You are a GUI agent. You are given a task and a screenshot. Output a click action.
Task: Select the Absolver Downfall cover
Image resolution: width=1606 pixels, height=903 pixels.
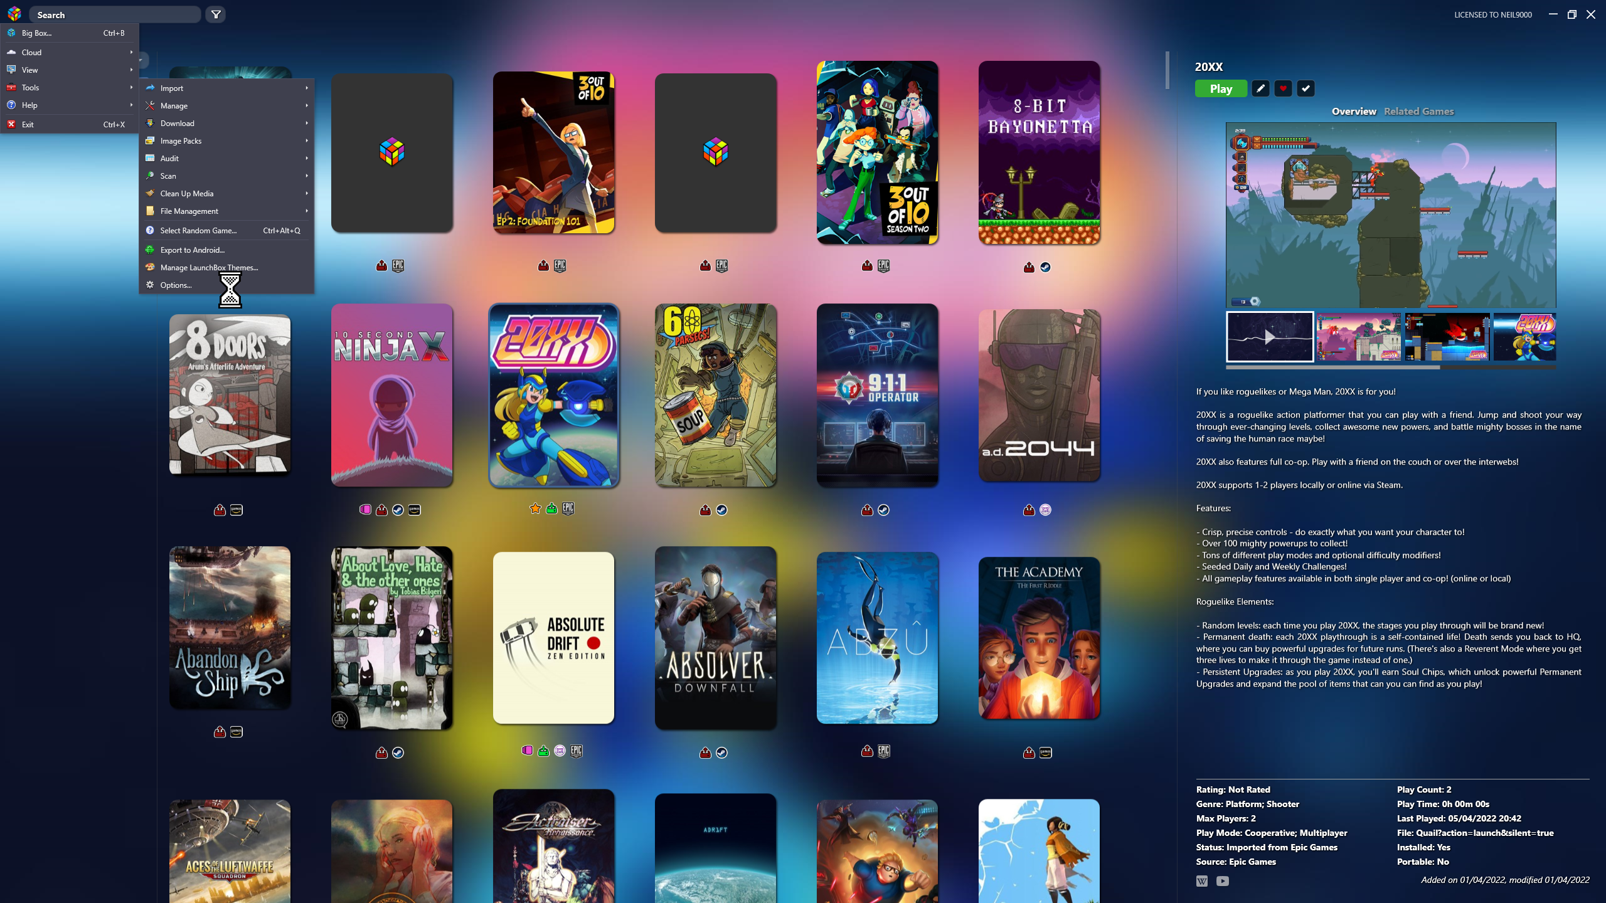(x=715, y=638)
